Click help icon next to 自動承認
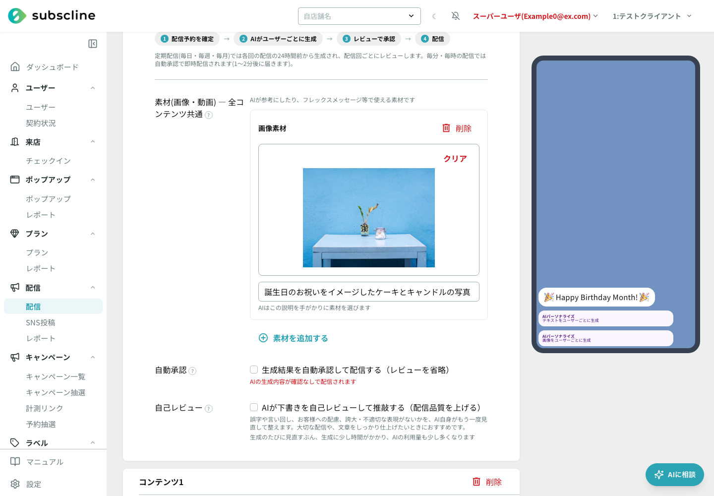This screenshot has height=496, width=714. pos(193,371)
